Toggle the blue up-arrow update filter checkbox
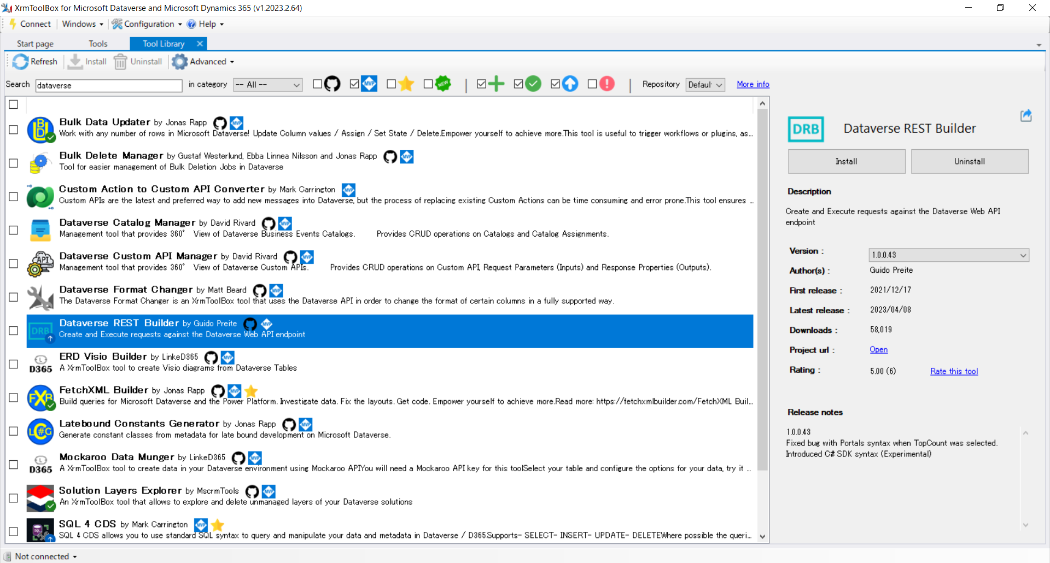Image resolution: width=1050 pixels, height=563 pixels. pyautogui.click(x=555, y=84)
